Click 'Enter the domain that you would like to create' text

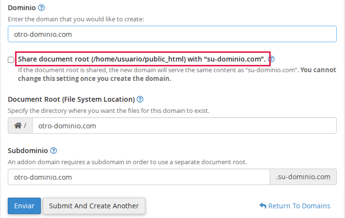coord(76,19)
